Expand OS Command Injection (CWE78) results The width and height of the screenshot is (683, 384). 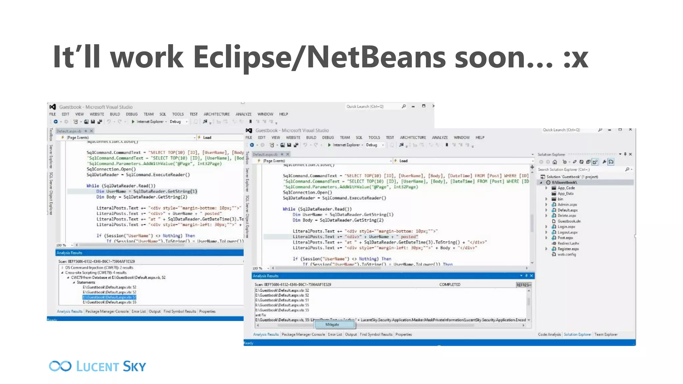point(62,267)
